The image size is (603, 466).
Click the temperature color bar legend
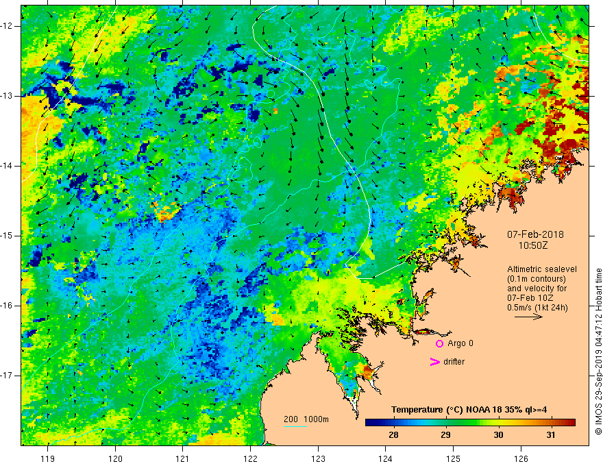pyautogui.click(x=470, y=423)
